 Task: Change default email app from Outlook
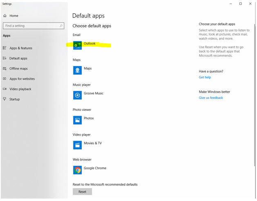[x=89, y=43]
